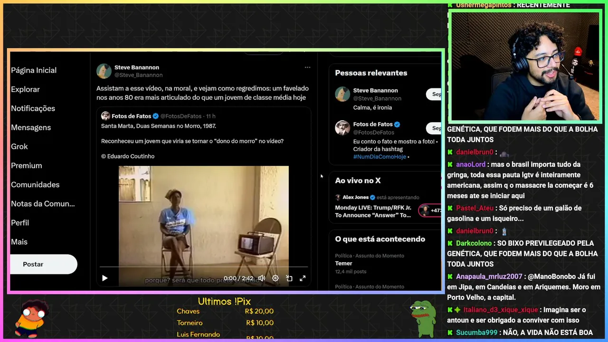Image resolution: width=608 pixels, height=342 pixels.
Task: Click 'Pessoas relevantes' heading
Action: pos(371,73)
